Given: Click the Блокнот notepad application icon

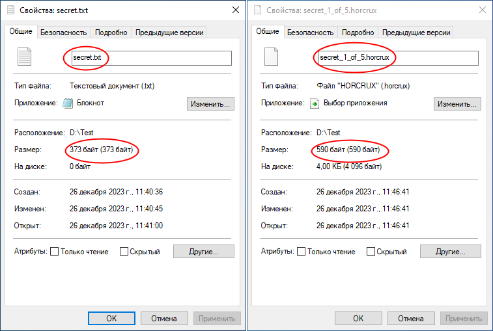Looking at the screenshot, I should click(68, 103).
